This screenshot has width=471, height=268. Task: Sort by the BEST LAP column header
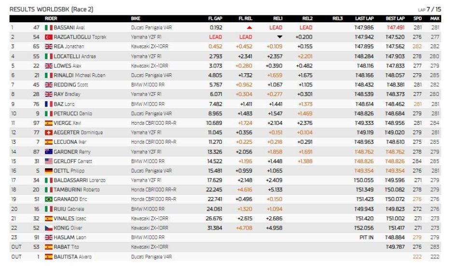point(395,19)
